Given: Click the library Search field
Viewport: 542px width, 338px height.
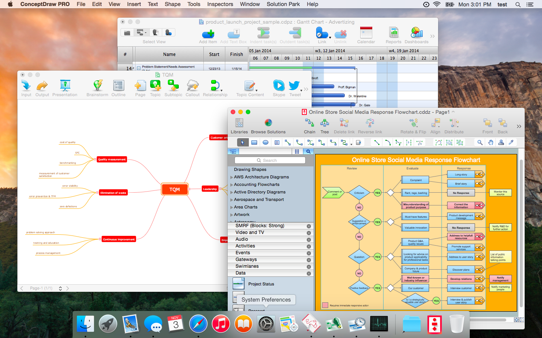Looking at the screenshot, I should [x=270, y=160].
